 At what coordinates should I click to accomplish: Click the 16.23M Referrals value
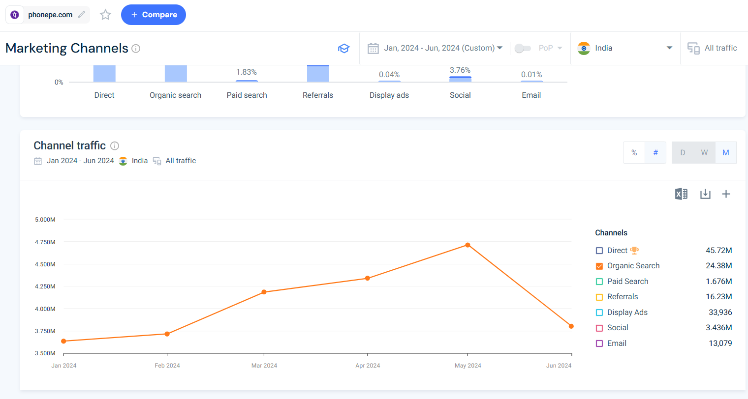tap(719, 297)
